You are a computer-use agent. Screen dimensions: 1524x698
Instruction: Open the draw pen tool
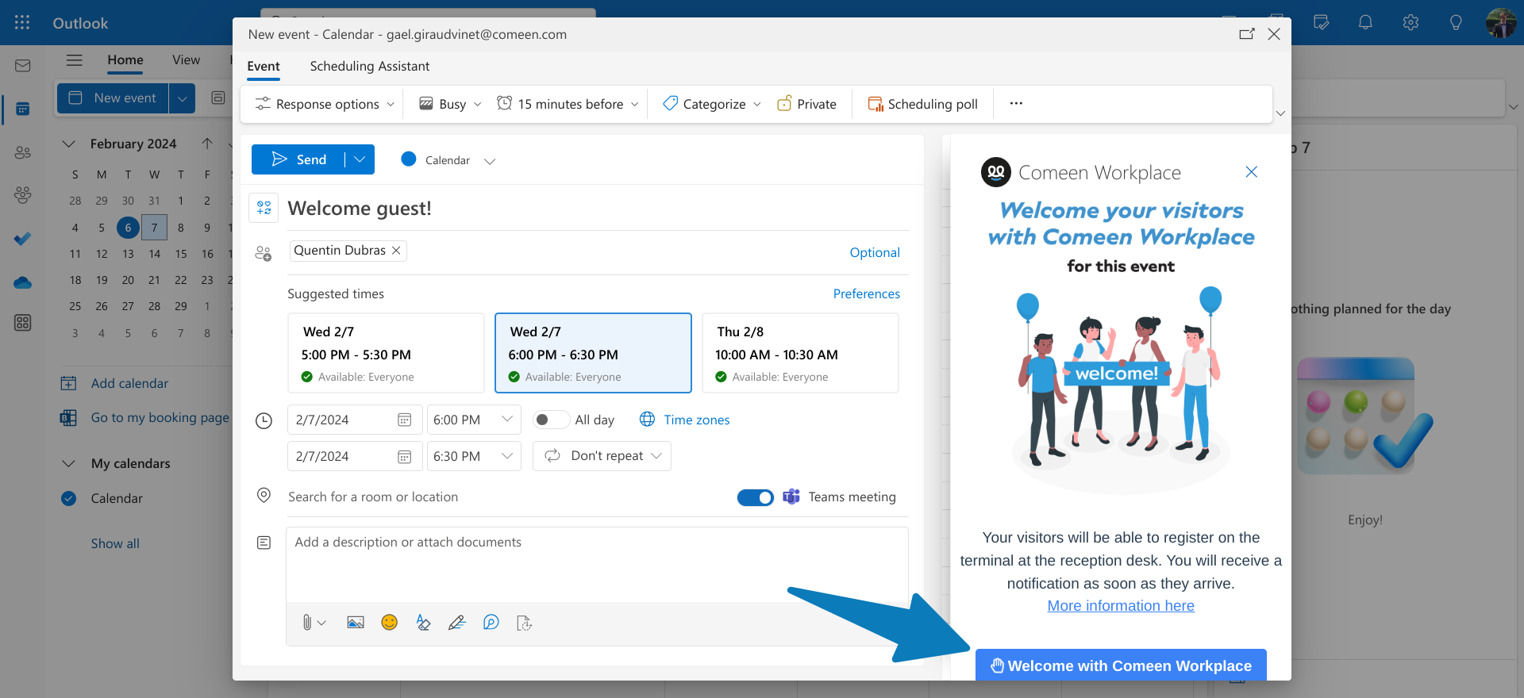(x=456, y=623)
